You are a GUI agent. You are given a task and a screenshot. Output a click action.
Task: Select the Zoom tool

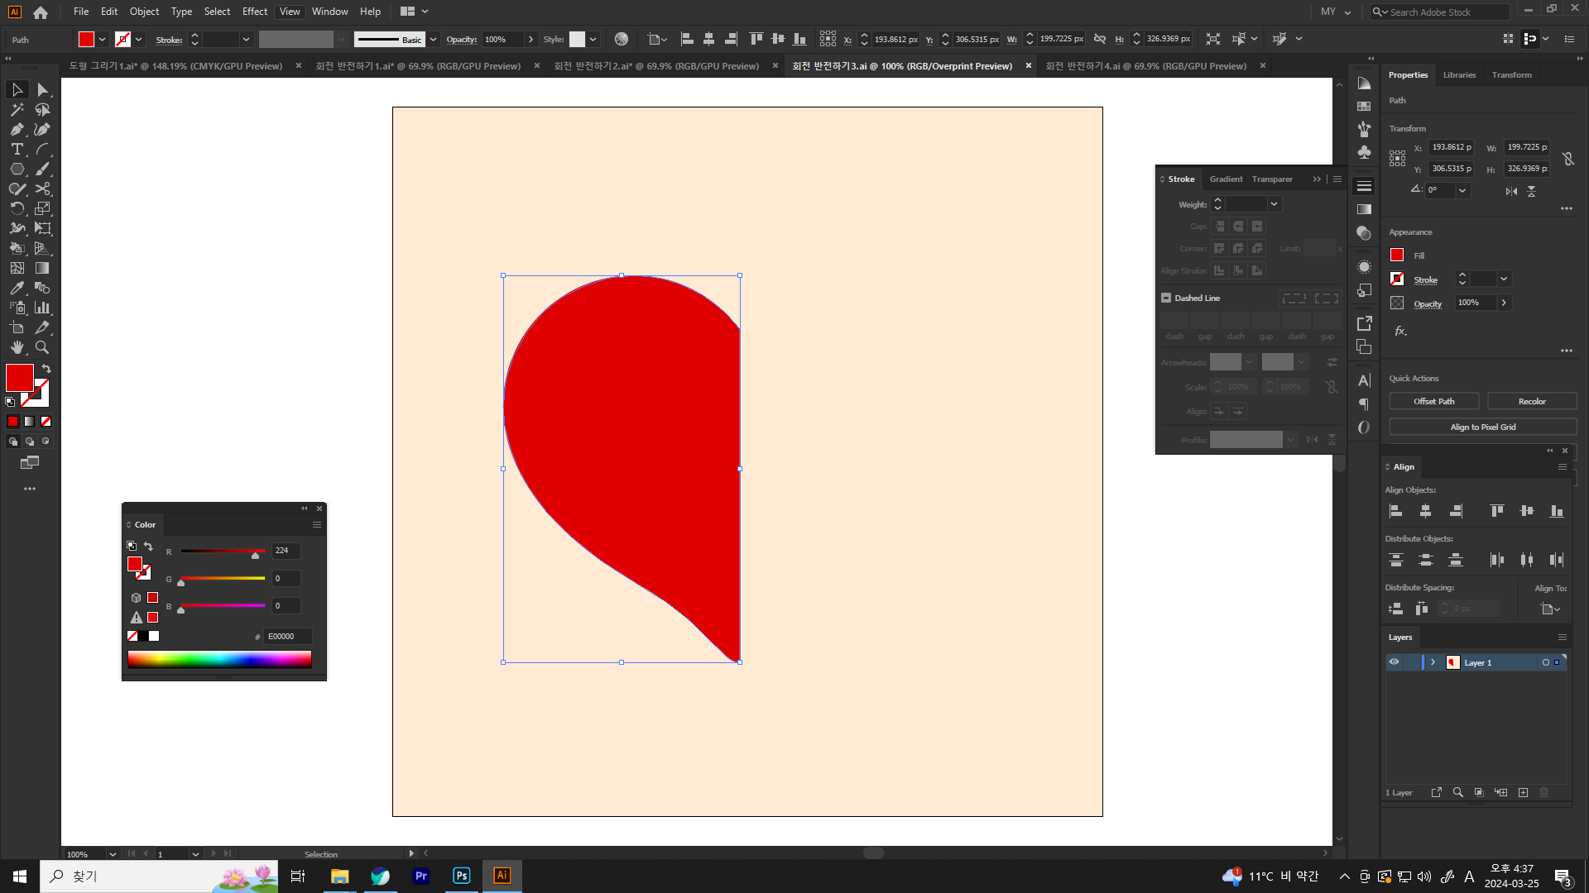click(42, 347)
